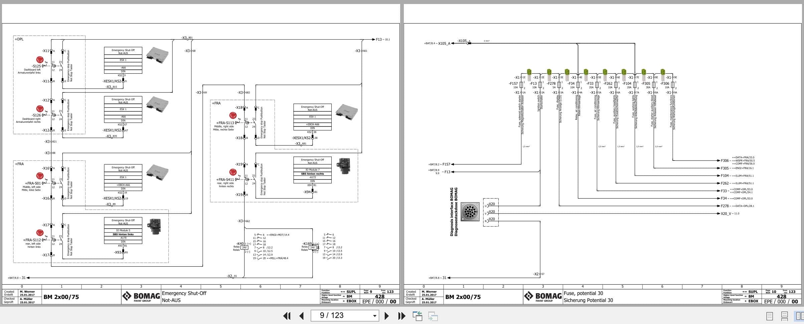
Task: Return to the previous view
Action: (418, 315)
